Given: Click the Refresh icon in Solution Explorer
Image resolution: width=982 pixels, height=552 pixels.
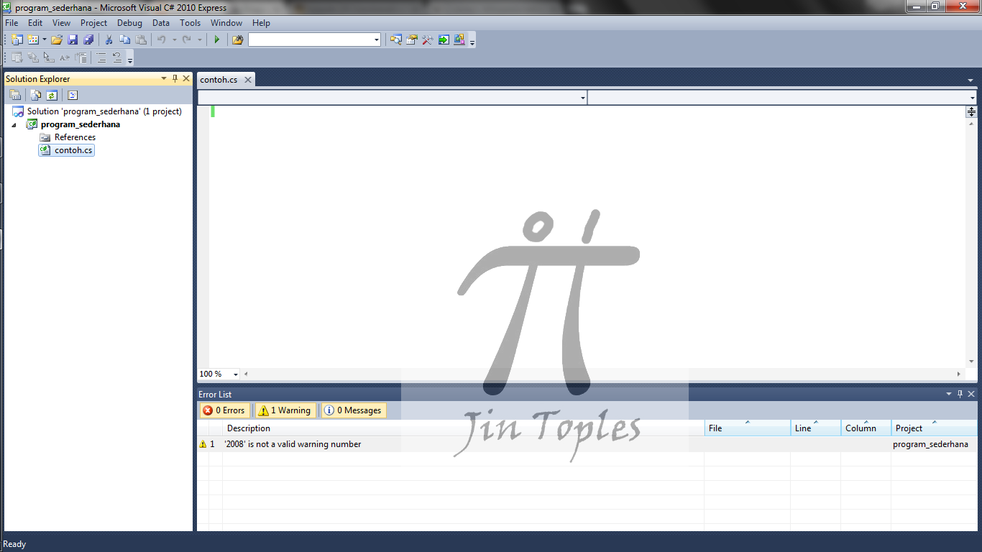Looking at the screenshot, I should coord(52,95).
